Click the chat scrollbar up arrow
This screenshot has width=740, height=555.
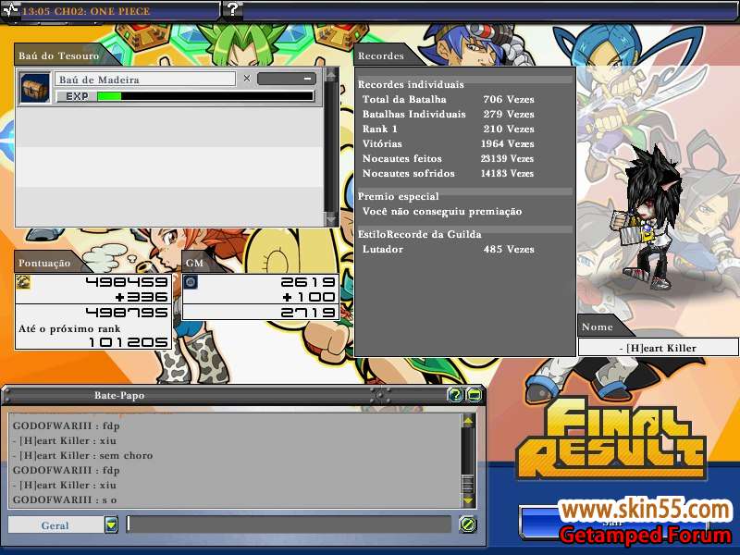click(468, 421)
